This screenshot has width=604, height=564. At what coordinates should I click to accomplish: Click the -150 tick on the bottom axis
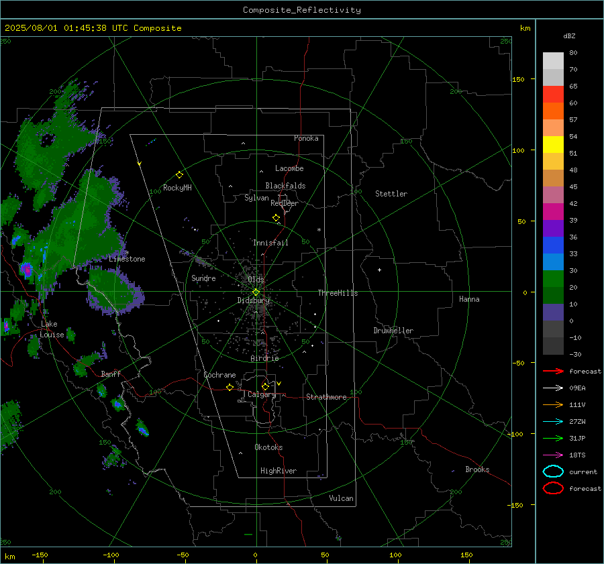tap(40, 555)
